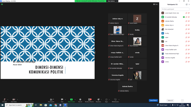Open the View layout menu
The image size is (191, 107).
coord(155,4)
